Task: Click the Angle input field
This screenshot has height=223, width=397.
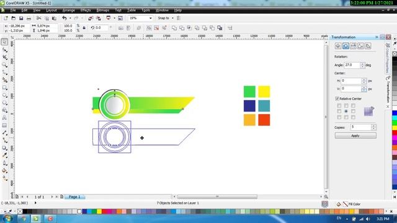Action: pos(352,65)
